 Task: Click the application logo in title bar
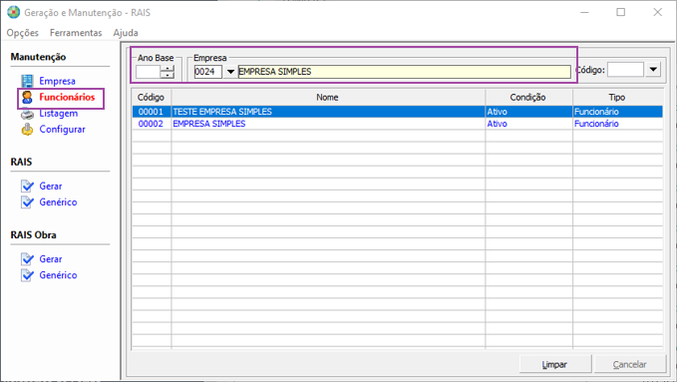(x=13, y=12)
